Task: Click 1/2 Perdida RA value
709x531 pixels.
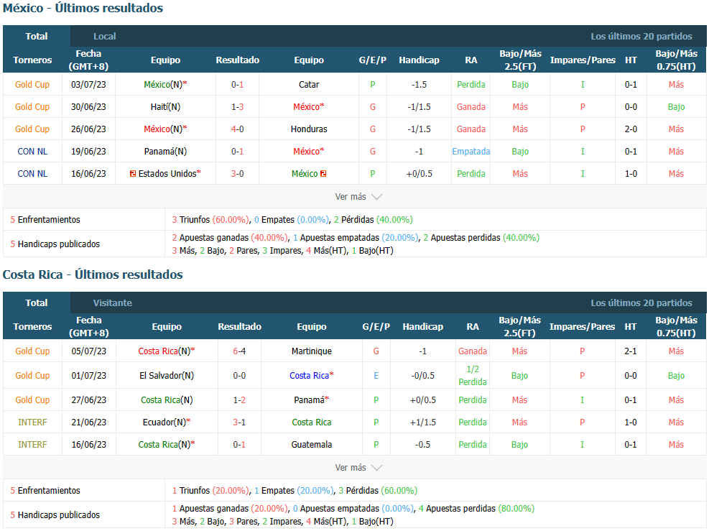Action: pos(473,375)
